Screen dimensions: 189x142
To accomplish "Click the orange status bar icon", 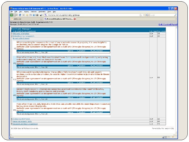I will (x=173, y=137).
